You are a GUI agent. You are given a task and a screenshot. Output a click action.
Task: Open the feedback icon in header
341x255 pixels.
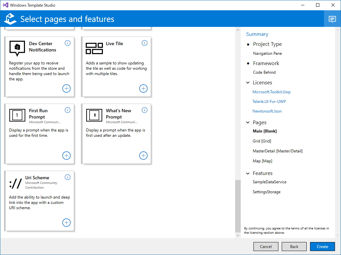pos(332,19)
